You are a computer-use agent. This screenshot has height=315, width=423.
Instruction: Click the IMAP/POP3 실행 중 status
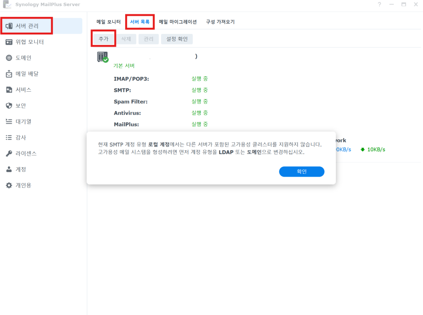click(x=200, y=79)
